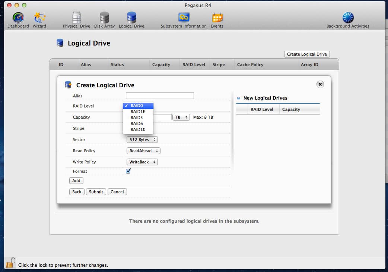The height and width of the screenshot is (272, 388).
Task: Choose RAID5 in the RAID Level list
Action: [138, 118]
